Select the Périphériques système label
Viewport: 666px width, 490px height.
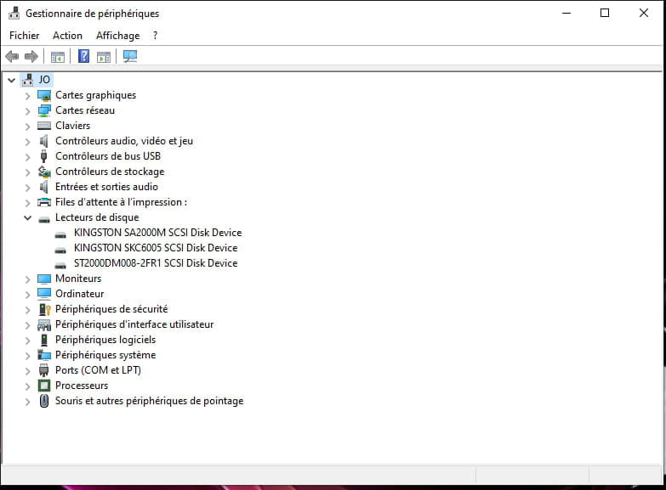point(105,355)
